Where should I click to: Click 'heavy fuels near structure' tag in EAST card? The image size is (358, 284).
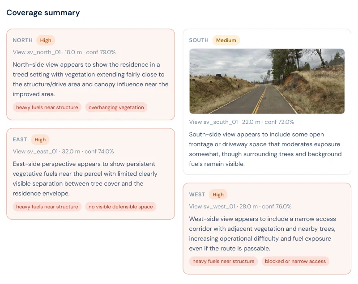(47, 207)
